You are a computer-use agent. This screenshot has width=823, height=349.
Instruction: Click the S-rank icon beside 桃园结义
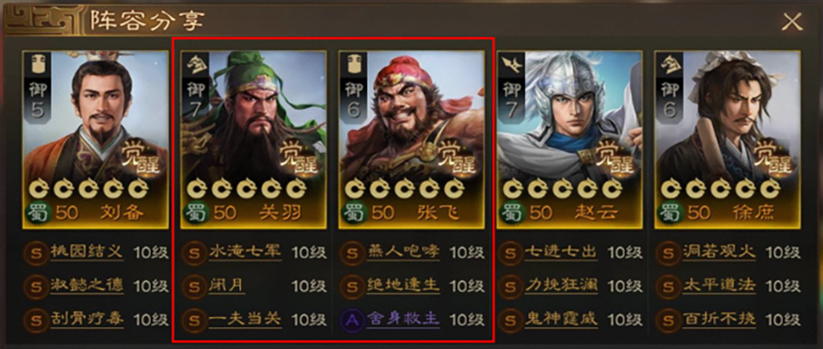[35, 252]
